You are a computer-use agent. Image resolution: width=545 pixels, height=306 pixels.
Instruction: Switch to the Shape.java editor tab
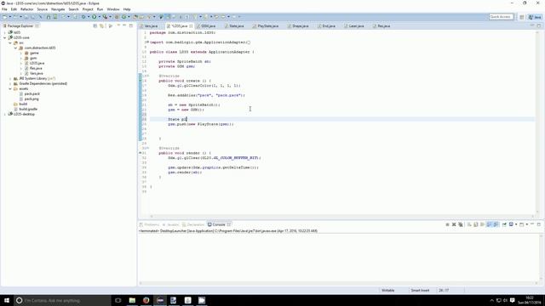(300, 26)
